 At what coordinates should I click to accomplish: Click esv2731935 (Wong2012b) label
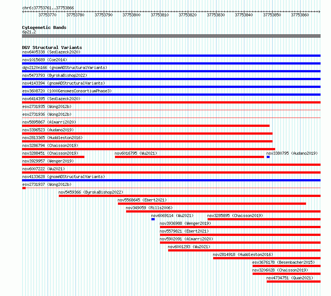(x=47, y=106)
